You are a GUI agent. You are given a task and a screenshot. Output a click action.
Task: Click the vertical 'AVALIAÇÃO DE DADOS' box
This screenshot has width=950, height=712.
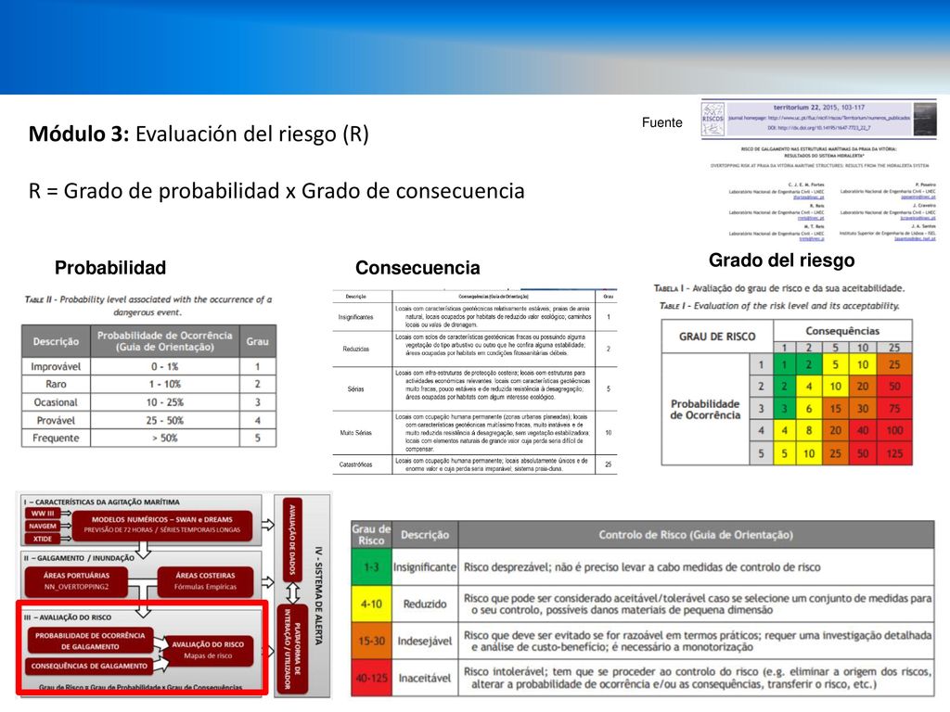292,539
